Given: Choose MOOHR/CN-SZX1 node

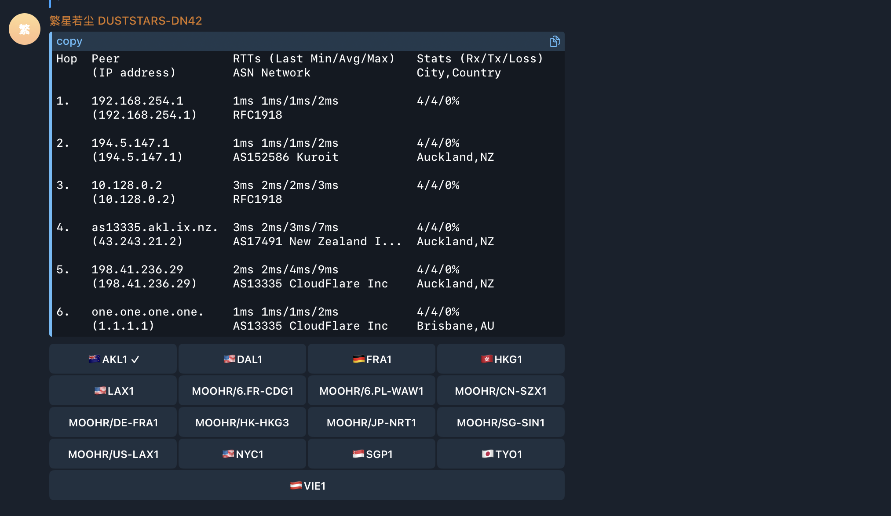Looking at the screenshot, I should 501,391.
